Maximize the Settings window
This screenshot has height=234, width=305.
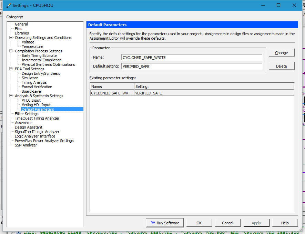[278, 5]
